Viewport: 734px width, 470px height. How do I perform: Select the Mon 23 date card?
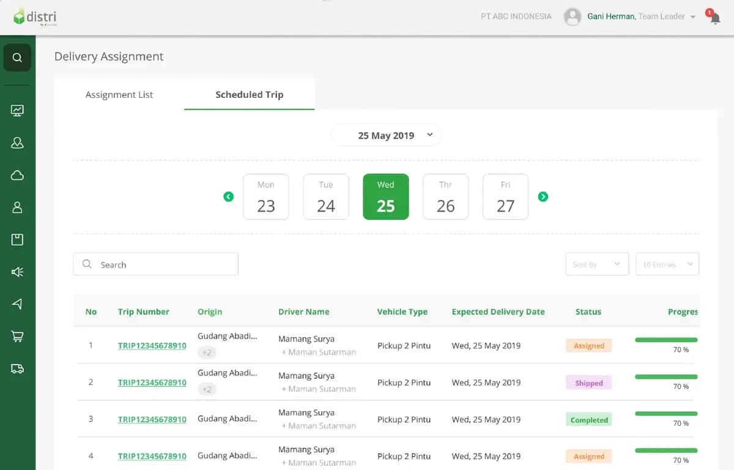tap(266, 196)
